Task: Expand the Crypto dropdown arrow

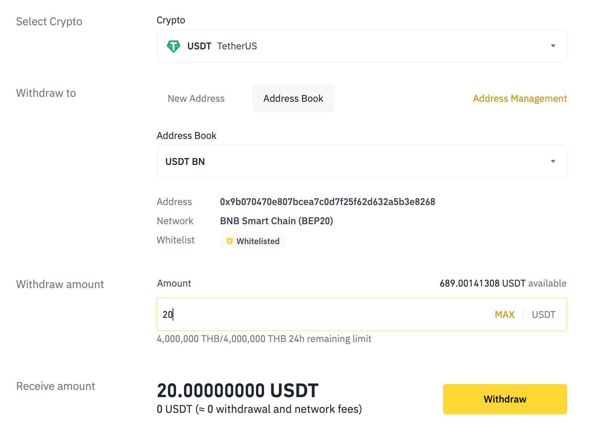Action: point(553,46)
